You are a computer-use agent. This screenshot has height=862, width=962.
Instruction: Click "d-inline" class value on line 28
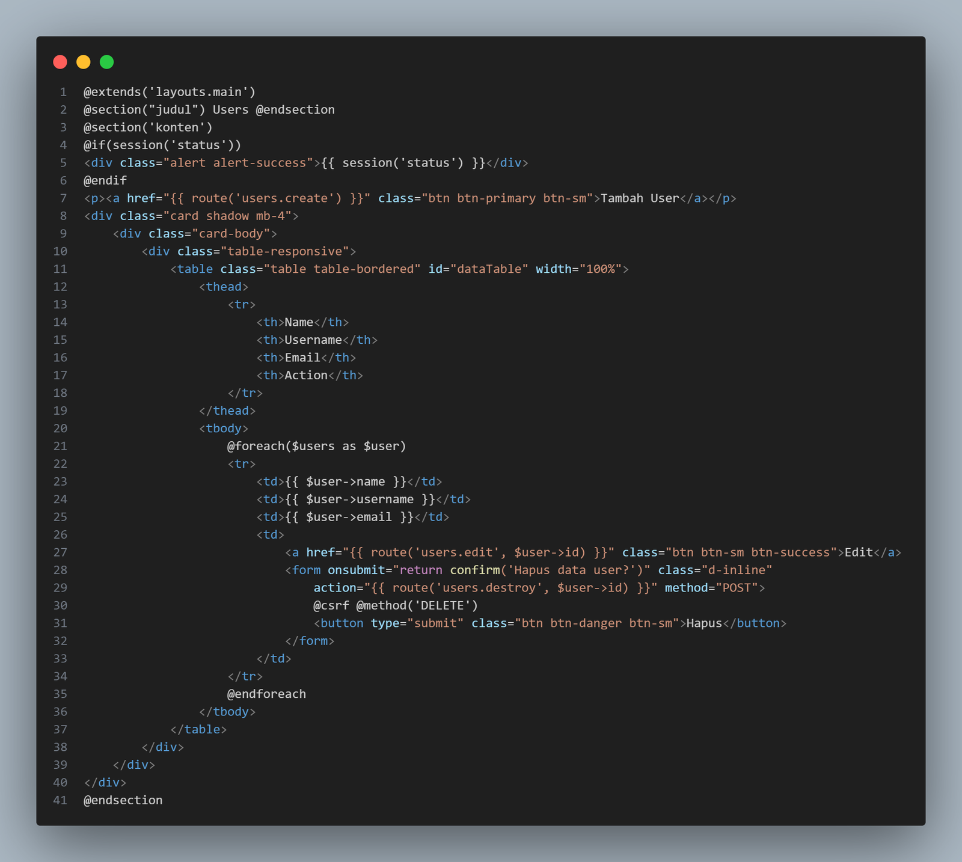click(737, 570)
